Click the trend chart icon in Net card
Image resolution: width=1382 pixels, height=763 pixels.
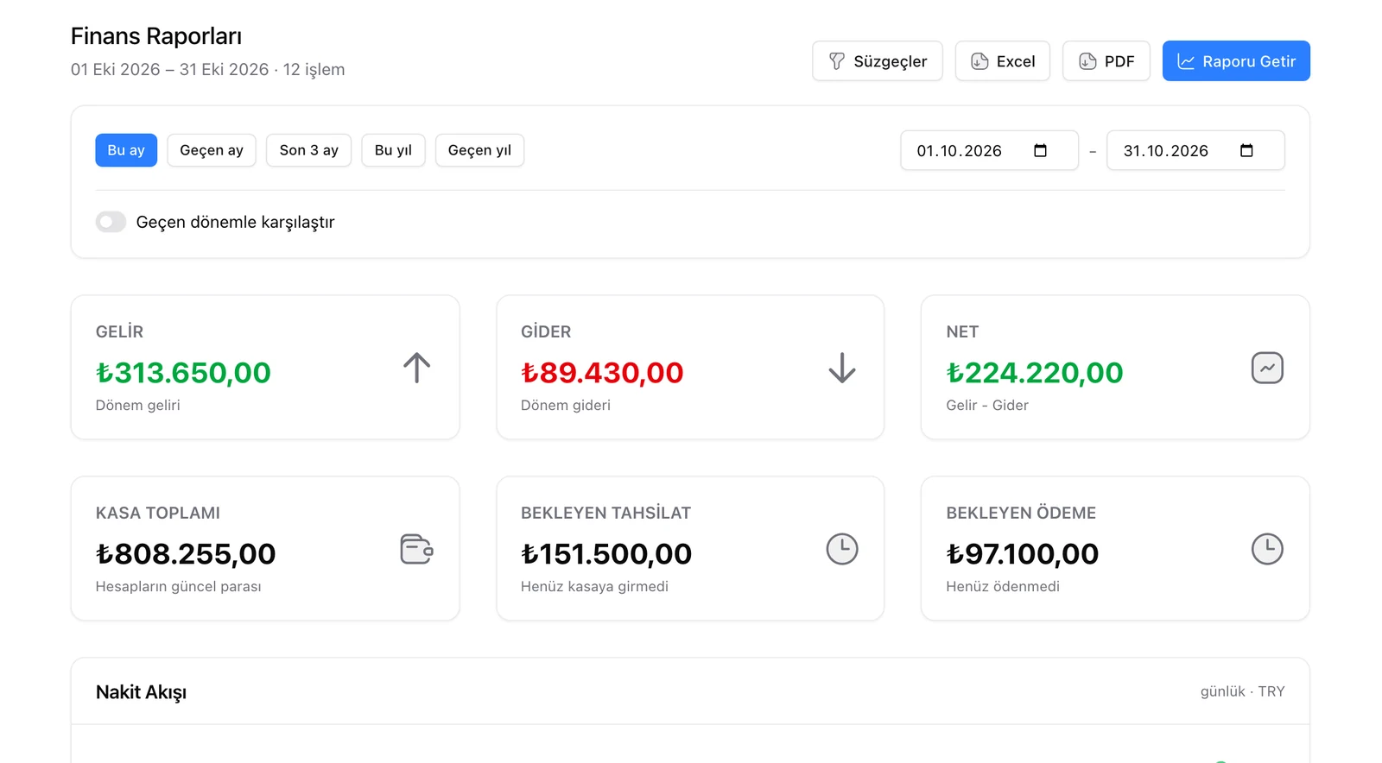(1267, 368)
